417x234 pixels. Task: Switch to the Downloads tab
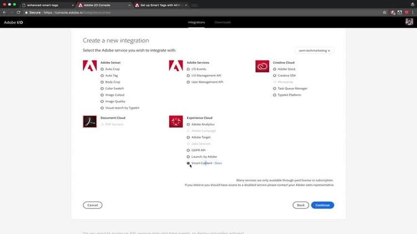point(223,22)
